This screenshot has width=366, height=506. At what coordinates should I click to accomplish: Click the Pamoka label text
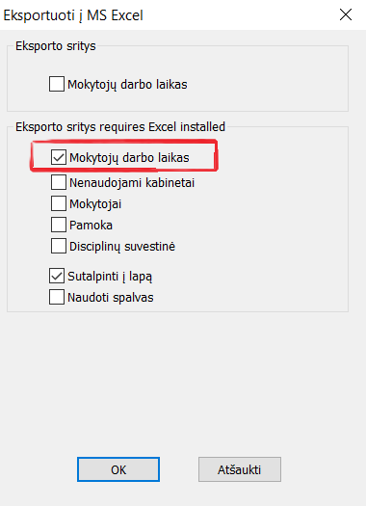[91, 226]
